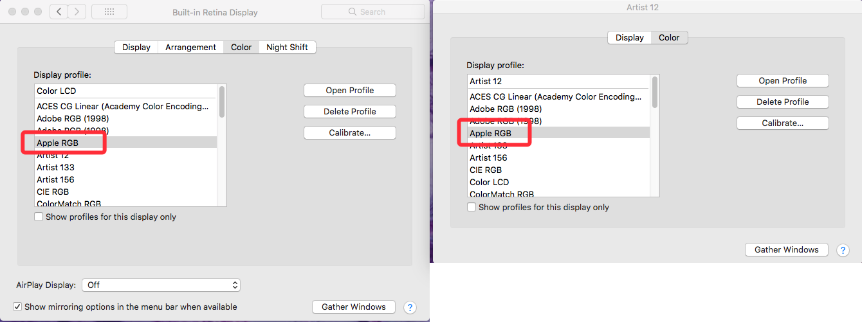Open the AirPlay Display dropdown
Image resolution: width=862 pixels, height=322 pixels.
(162, 285)
